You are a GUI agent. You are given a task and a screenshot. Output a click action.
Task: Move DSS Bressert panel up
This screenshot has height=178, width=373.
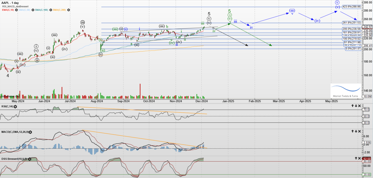click(x=356, y=158)
